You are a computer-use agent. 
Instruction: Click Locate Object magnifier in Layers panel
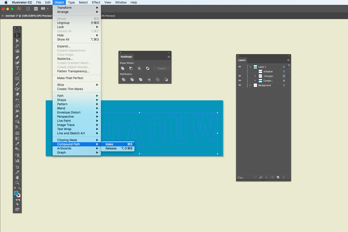[261, 177]
